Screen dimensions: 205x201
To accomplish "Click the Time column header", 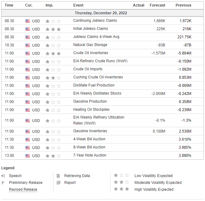I will [9, 5].
